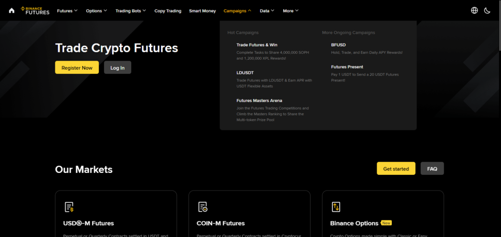
Task: Expand the More dropdown menu
Action: click(291, 11)
